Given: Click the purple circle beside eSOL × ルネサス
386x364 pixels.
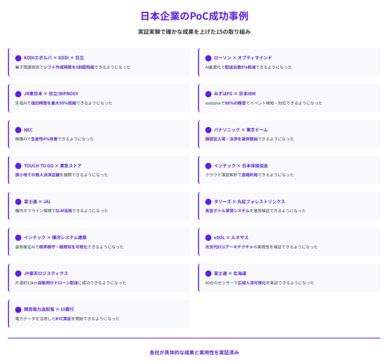Looking at the screenshot, I should (208, 238).
